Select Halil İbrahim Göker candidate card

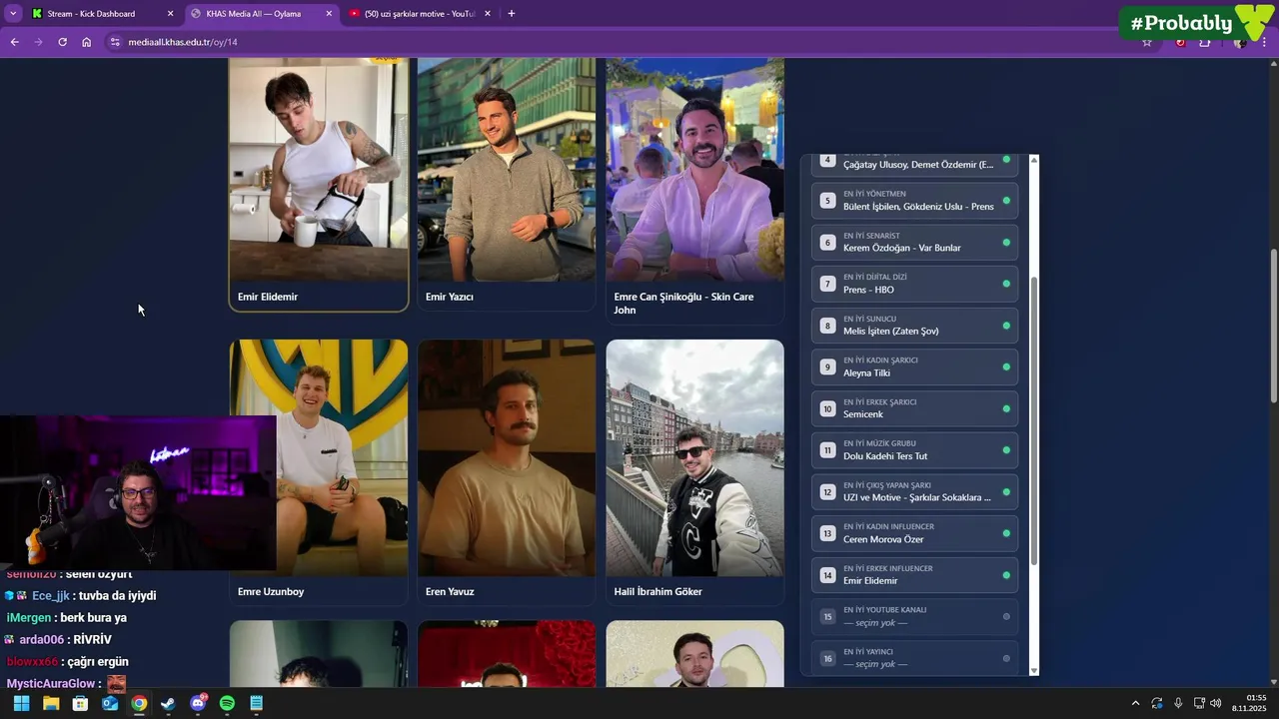pyautogui.click(x=695, y=472)
